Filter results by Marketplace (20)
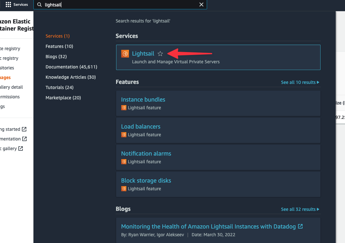The height and width of the screenshot is (243, 345). tap(63, 98)
